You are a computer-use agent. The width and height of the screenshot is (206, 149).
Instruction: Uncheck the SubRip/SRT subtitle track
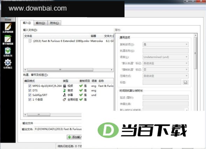pos(30,95)
